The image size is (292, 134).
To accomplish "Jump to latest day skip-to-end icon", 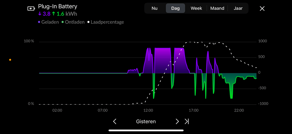I will pyautogui.click(x=187, y=122).
